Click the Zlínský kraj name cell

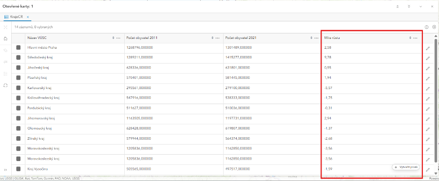[75, 139]
